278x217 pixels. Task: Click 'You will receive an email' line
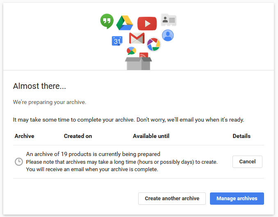point(92,170)
